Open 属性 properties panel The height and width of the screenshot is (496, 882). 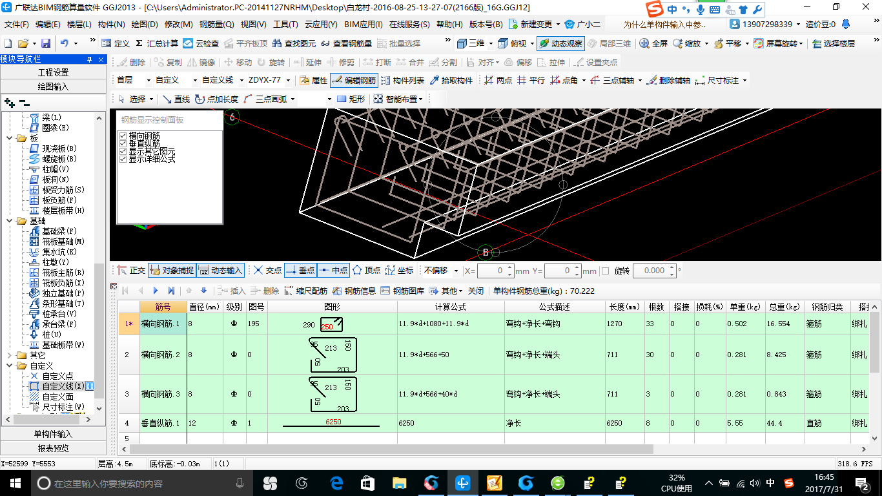tap(313, 80)
